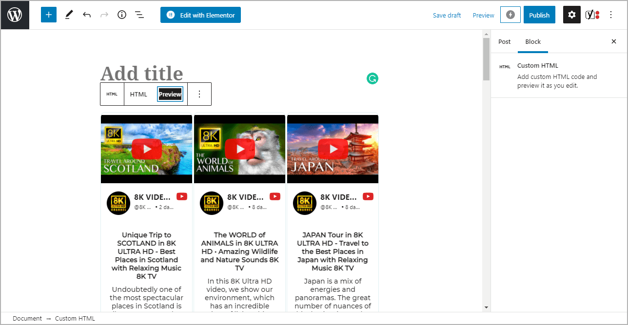Click YouTube icon on Japan card
This screenshot has height=325, width=628.
click(368, 196)
